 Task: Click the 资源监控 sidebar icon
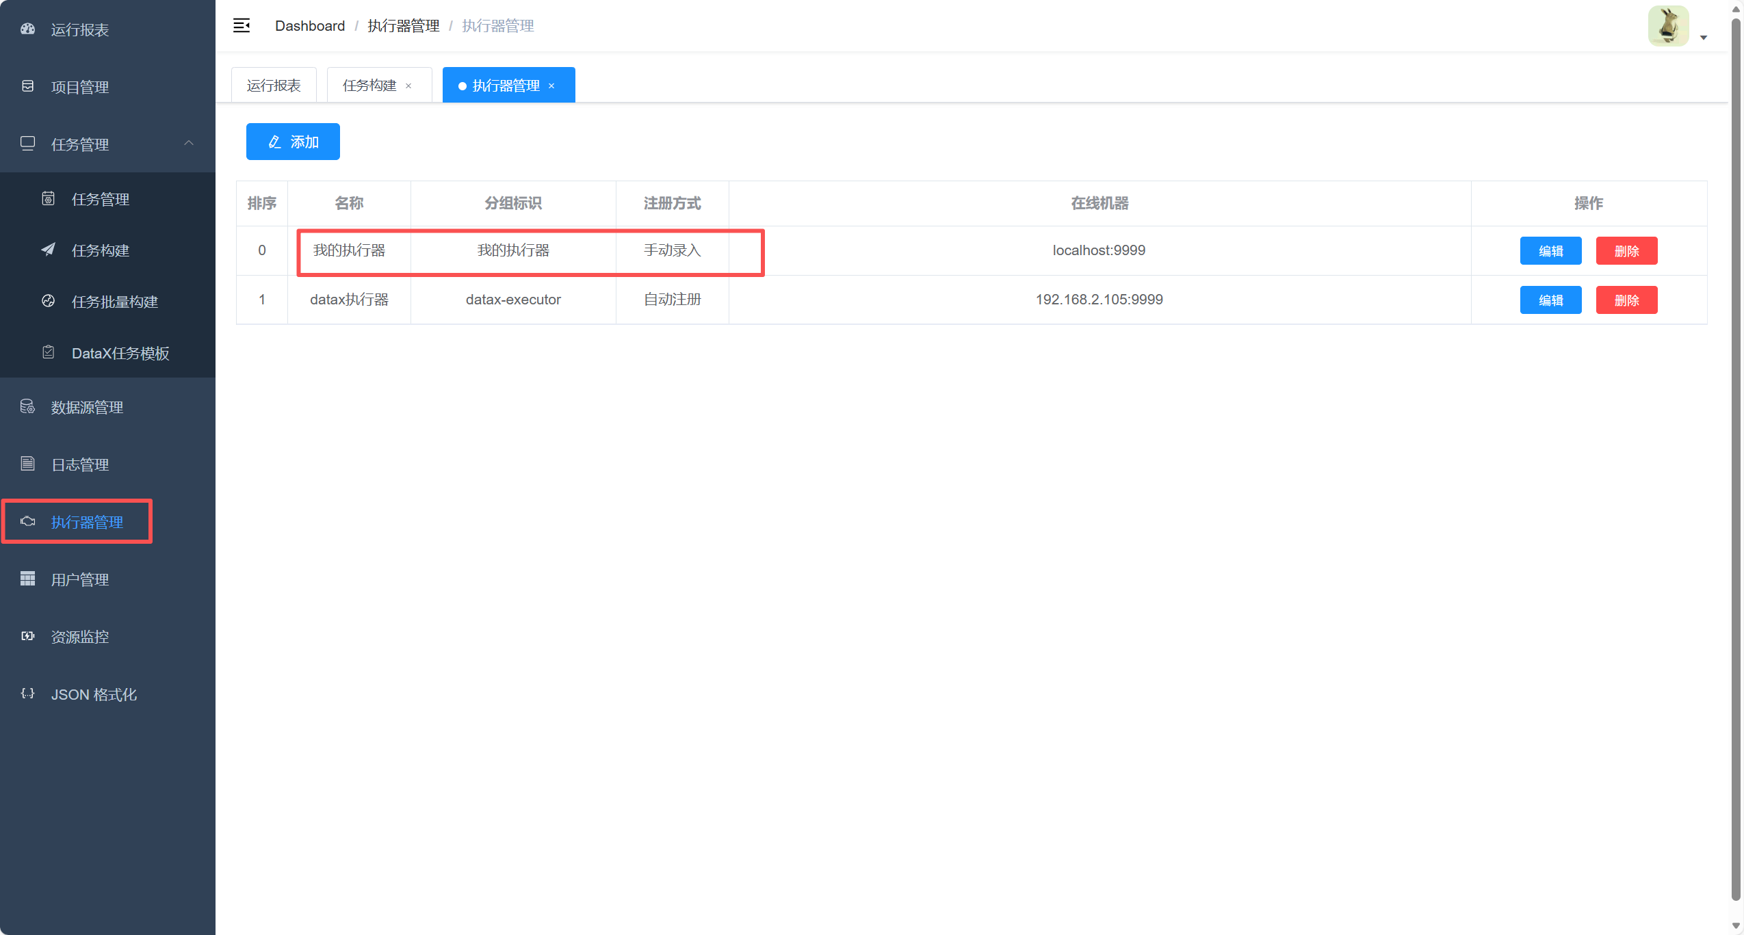point(27,637)
